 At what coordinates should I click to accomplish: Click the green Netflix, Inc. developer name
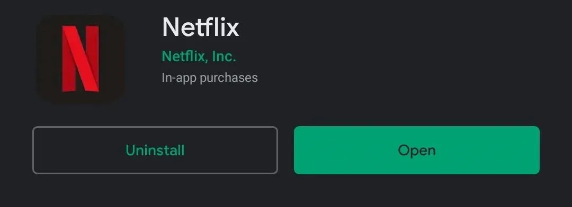[x=199, y=57]
